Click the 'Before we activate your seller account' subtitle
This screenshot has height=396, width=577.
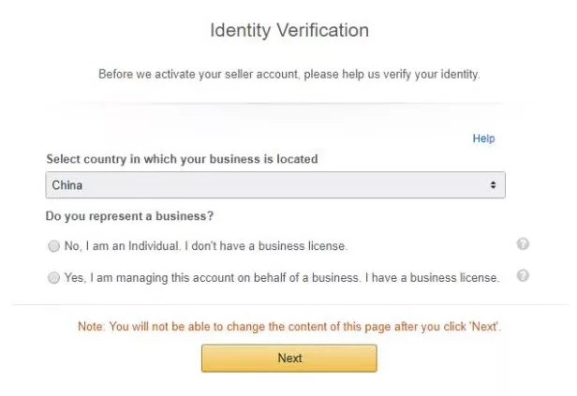288,74
